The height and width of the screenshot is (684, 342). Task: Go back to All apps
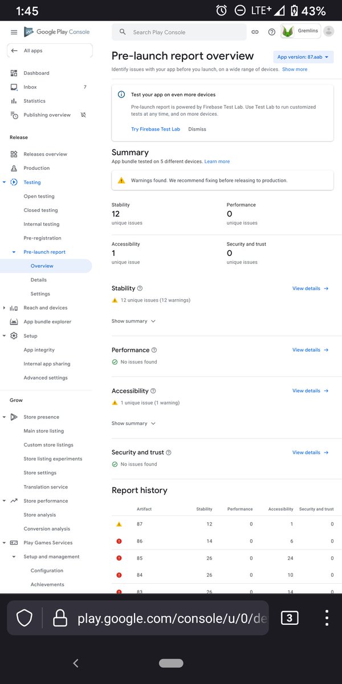50,51
